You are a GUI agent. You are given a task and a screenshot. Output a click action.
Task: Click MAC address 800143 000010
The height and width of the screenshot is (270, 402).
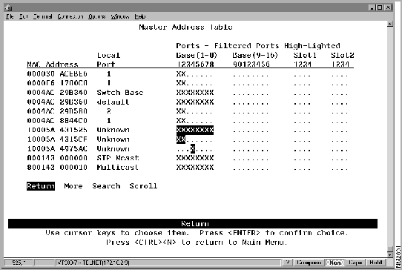click(57, 167)
